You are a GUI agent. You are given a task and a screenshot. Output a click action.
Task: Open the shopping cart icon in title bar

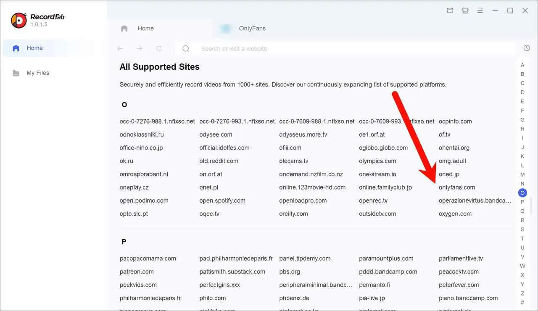(x=465, y=10)
